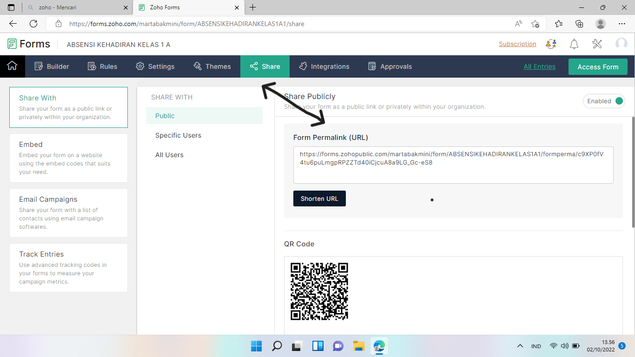Screen dimensions: 635x357
Task: Open the Chat taskbar icon
Action: pos(338,346)
